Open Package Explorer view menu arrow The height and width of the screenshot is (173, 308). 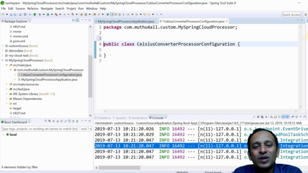coord(82,20)
